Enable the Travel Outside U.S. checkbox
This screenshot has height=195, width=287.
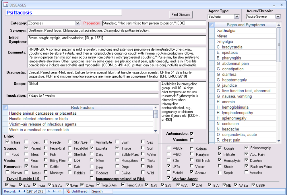46,178
